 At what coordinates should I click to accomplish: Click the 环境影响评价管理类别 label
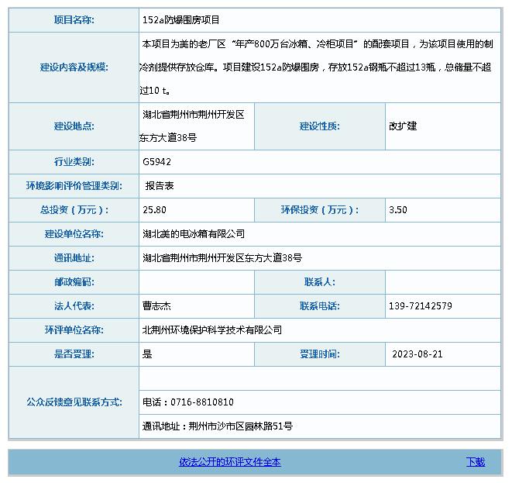(74, 186)
